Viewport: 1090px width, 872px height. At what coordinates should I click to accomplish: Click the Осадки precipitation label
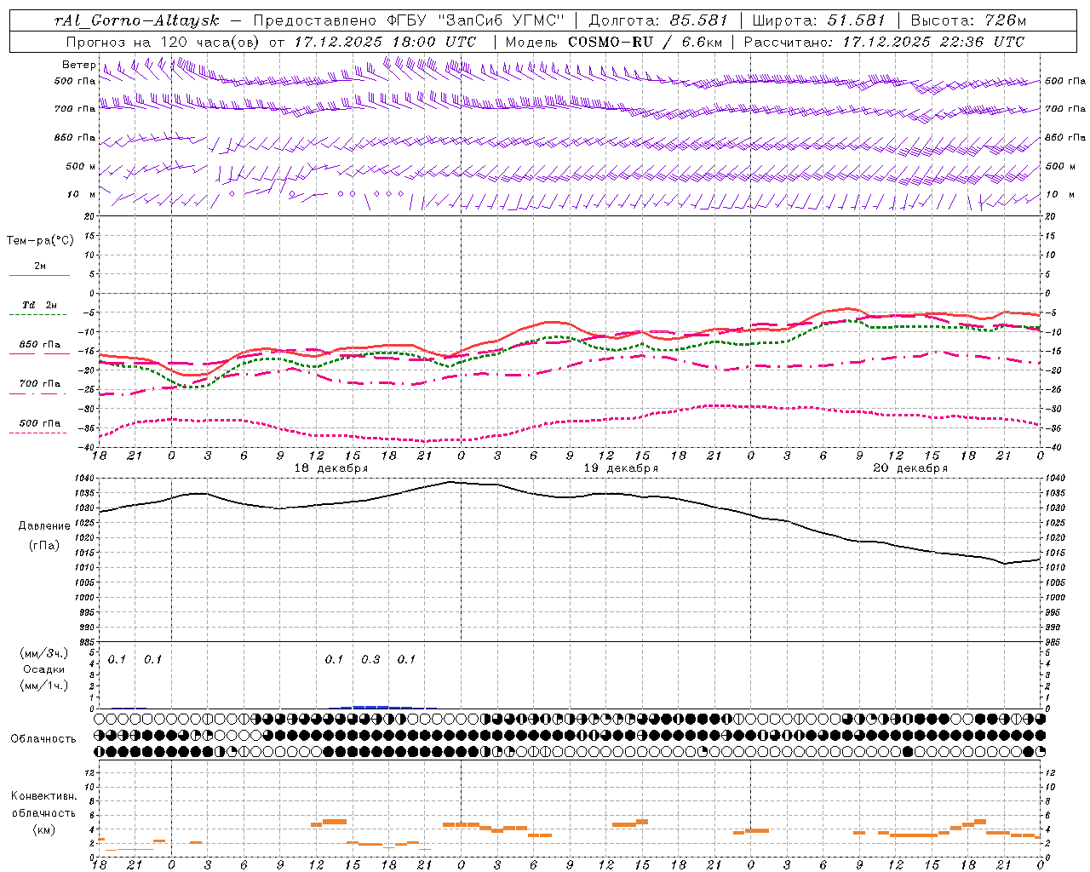44,669
